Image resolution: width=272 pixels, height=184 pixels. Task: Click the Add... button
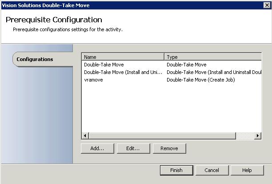(97, 148)
